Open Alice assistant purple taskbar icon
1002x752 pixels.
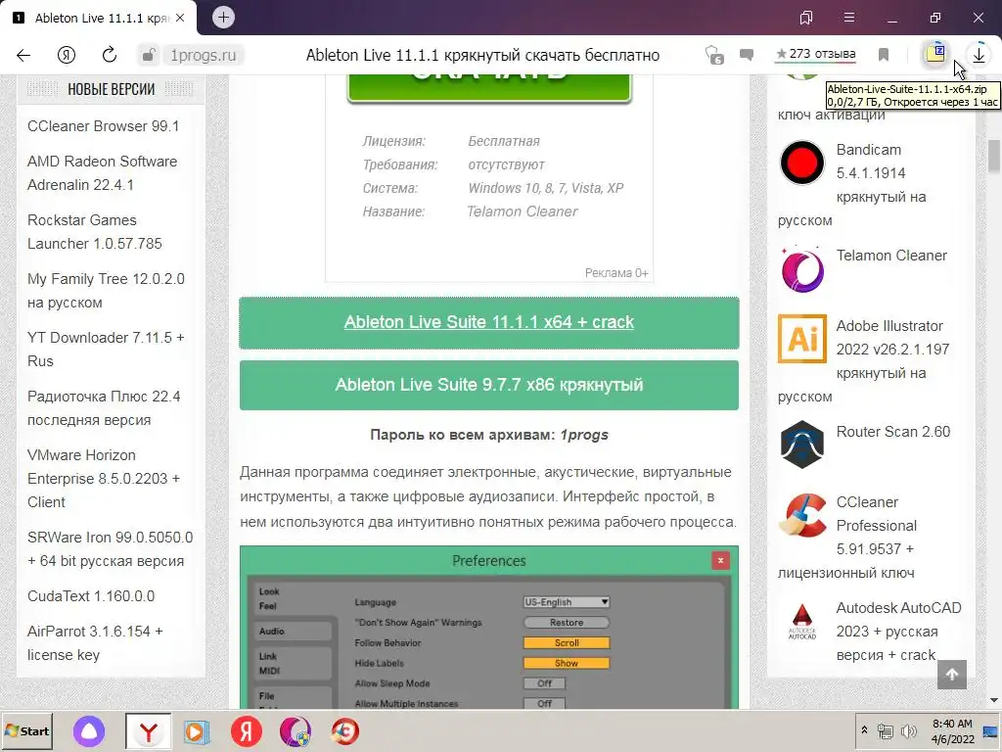click(89, 730)
